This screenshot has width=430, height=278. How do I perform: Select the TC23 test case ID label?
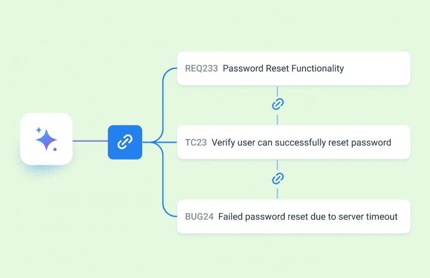[x=196, y=143]
